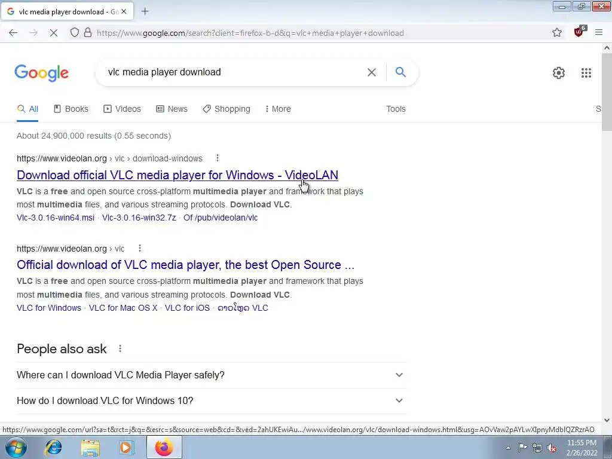612x459 pixels.
Task: Open Google settings gear
Action: 559,72
